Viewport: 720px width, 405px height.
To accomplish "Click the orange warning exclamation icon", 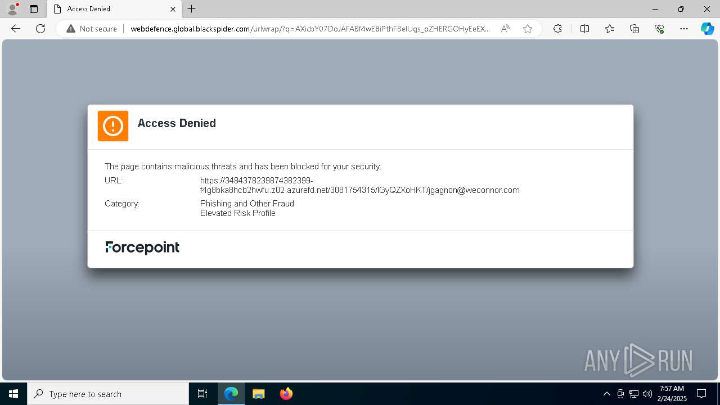I will [x=113, y=126].
